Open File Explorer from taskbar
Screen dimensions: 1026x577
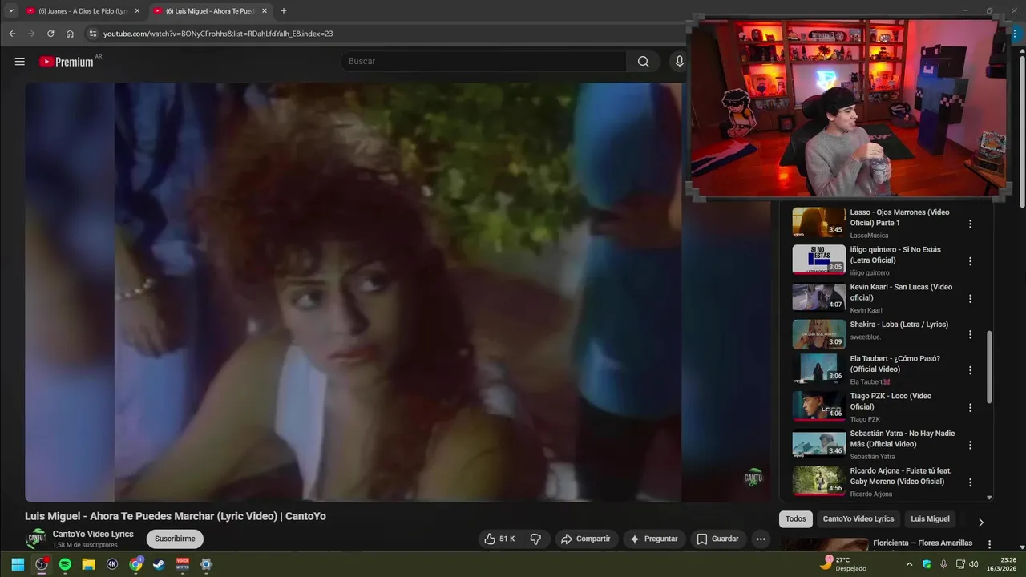click(x=89, y=564)
